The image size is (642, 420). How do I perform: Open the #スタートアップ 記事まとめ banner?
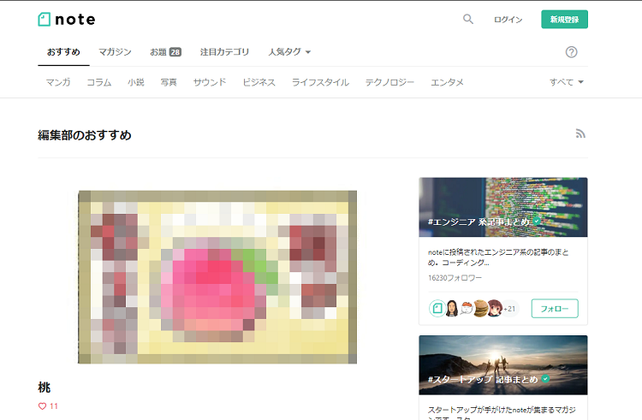[503, 365]
